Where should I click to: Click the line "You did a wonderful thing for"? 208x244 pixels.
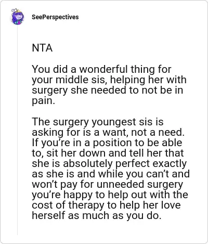click(101, 69)
